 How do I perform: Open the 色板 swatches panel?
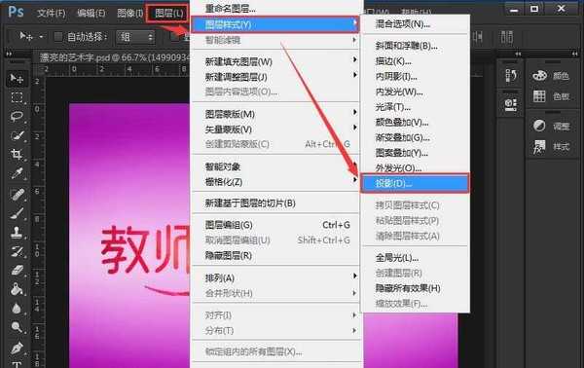click(551, 96)
